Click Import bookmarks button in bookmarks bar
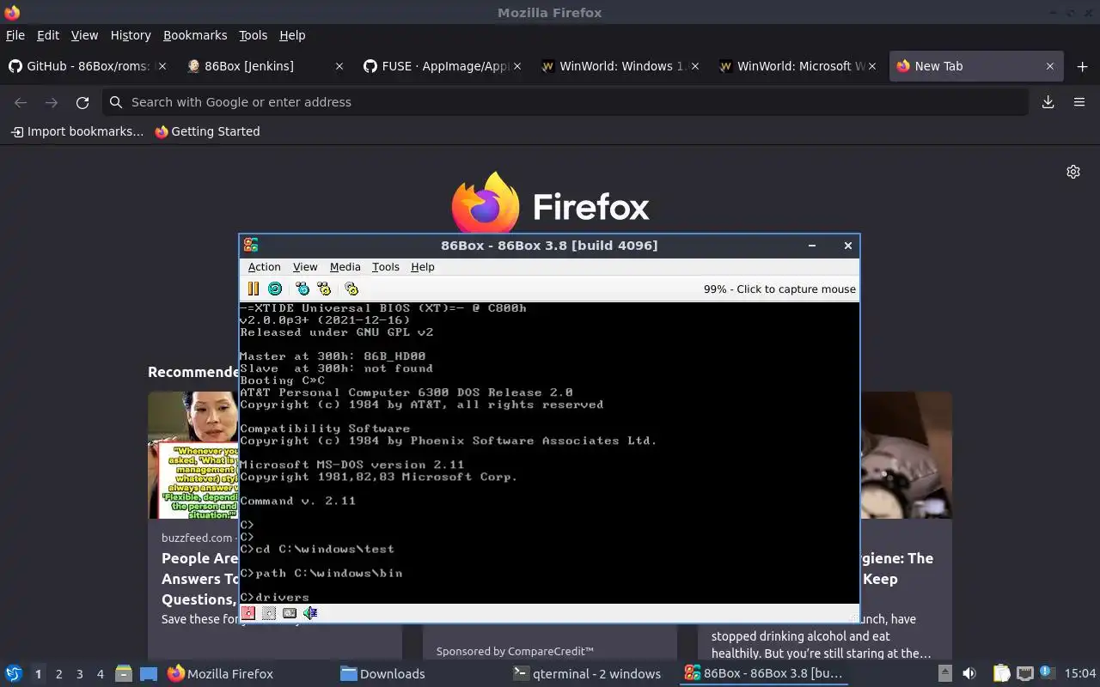This screenshot has height=687, width=1100. 76,131
